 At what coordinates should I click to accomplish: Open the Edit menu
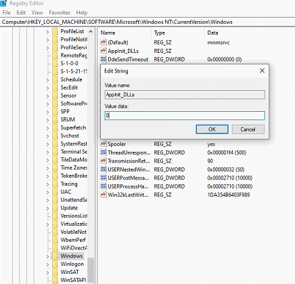pyautogui.click(x=21, y=12)
